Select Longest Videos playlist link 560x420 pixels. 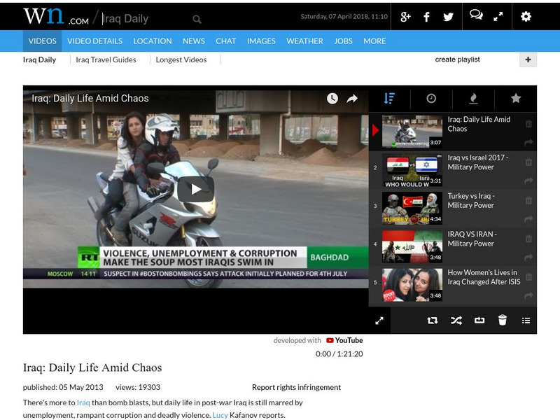pos(181,59)
